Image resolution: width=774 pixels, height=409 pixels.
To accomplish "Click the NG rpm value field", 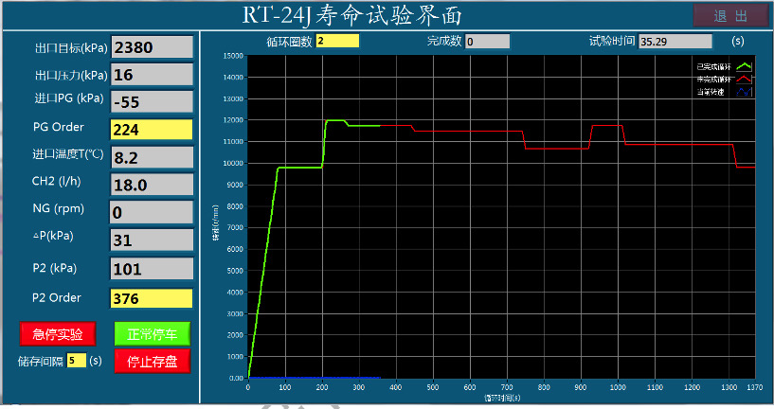I will [152, 213].
